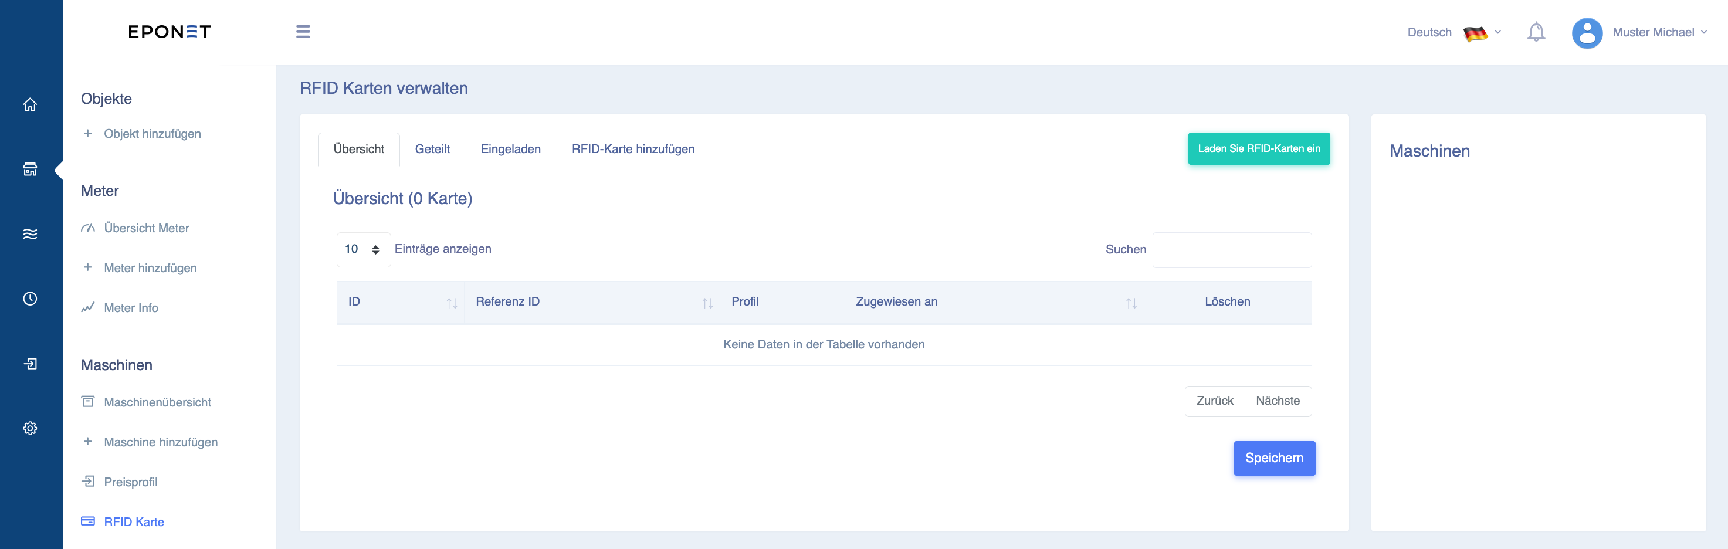This screenshot has width=1728, height=549.
Task: Click the card icon beside RFID Karte
Action: (88, 521)
